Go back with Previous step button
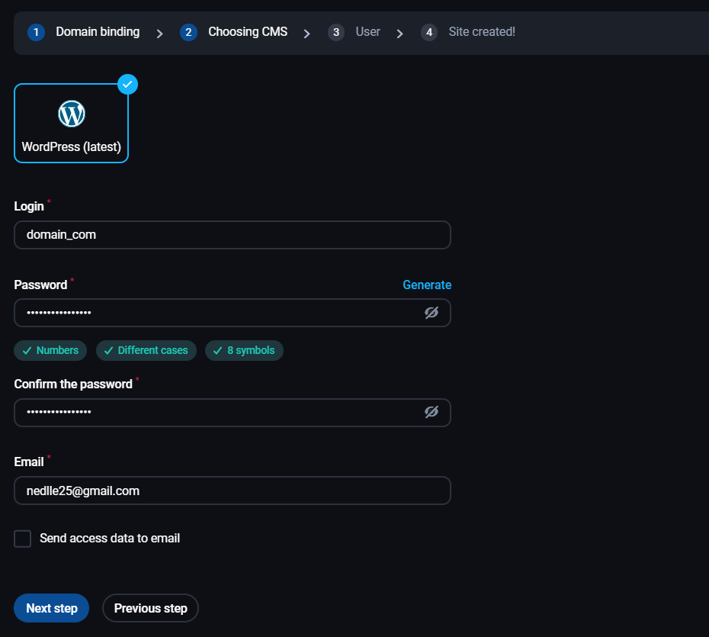The image size is (709, 637). tap(150, 608)
